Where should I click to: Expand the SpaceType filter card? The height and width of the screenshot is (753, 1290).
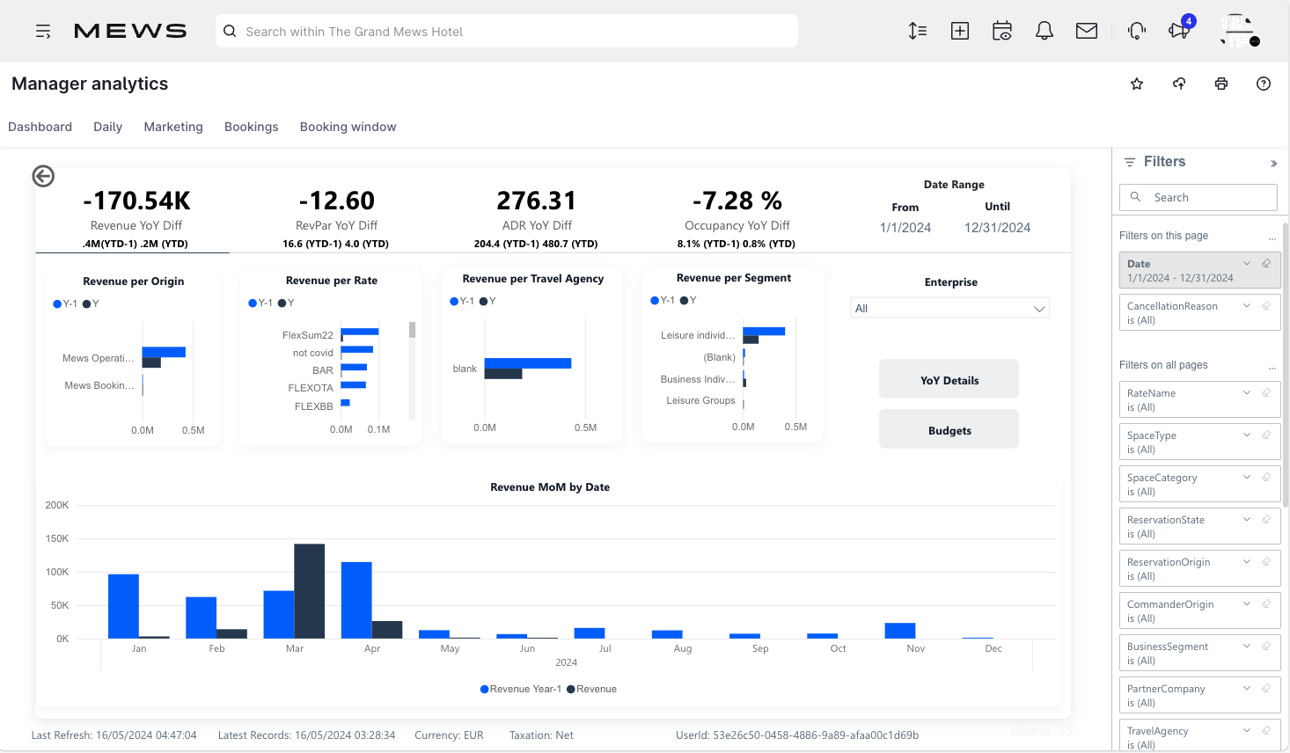click(x=1247, y=435)
